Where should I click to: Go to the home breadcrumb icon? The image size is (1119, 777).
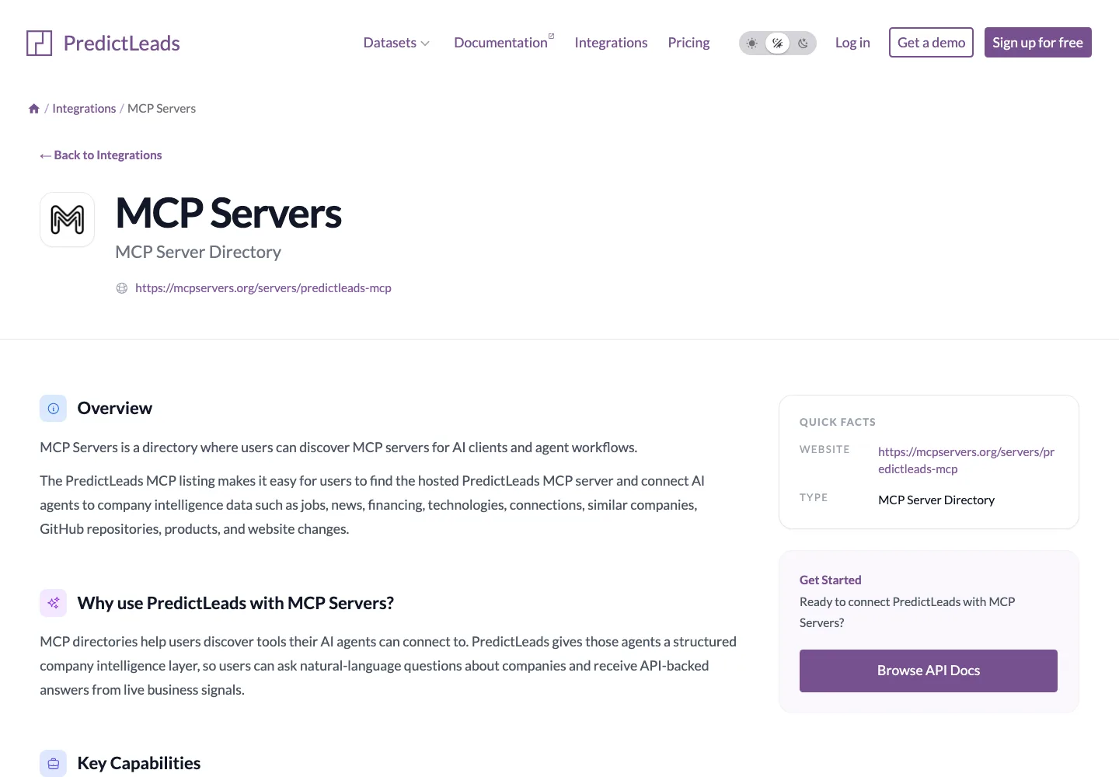pos(34,109)
